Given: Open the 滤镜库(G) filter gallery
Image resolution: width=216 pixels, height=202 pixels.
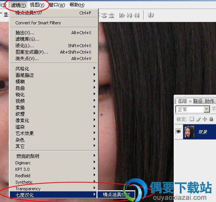Looking at the screenshot, I should 54,39.
